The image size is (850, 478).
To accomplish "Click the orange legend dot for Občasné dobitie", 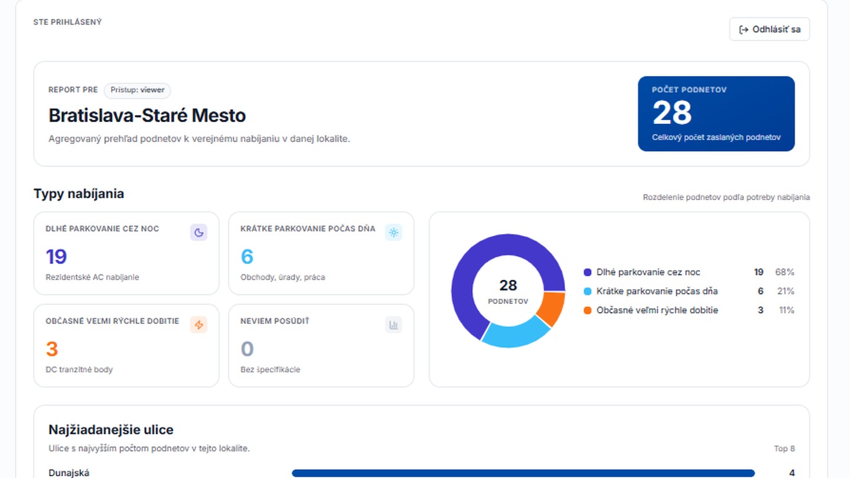I will (x=587, y=310).
